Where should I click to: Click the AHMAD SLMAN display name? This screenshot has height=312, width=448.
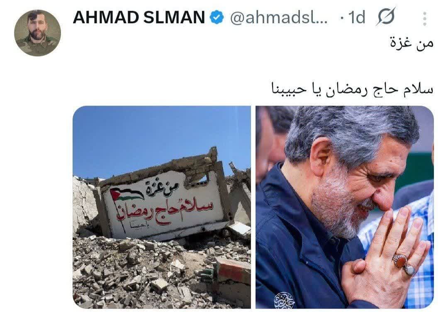coord(139,17)
